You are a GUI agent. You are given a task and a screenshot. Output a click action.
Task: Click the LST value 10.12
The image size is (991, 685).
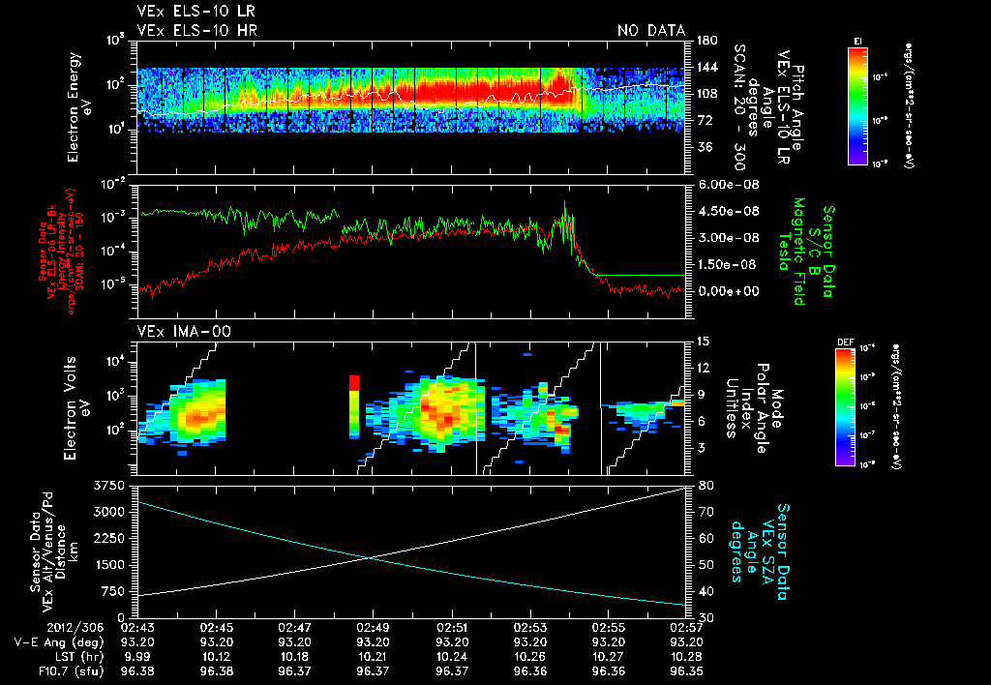point(216,657)
